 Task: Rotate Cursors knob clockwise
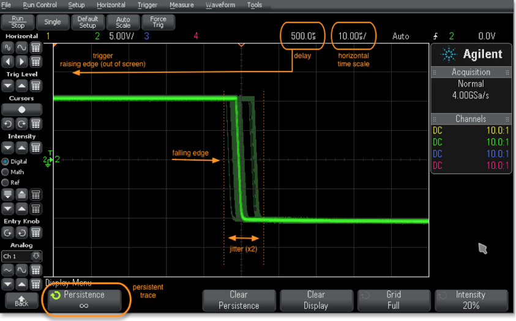click(x=21, y=124)
